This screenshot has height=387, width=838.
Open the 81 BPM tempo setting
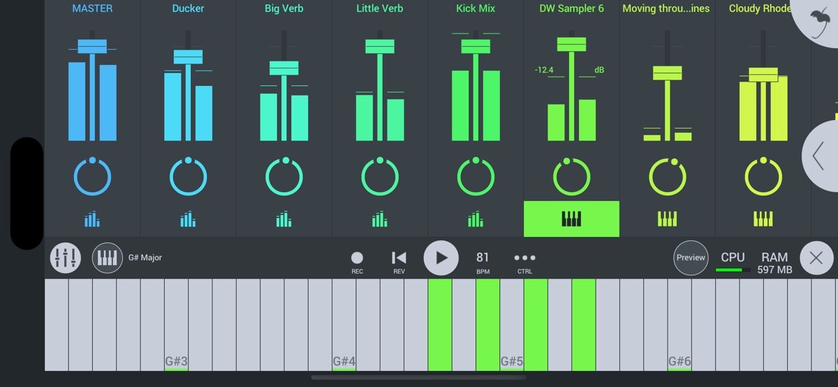(483, 261)
